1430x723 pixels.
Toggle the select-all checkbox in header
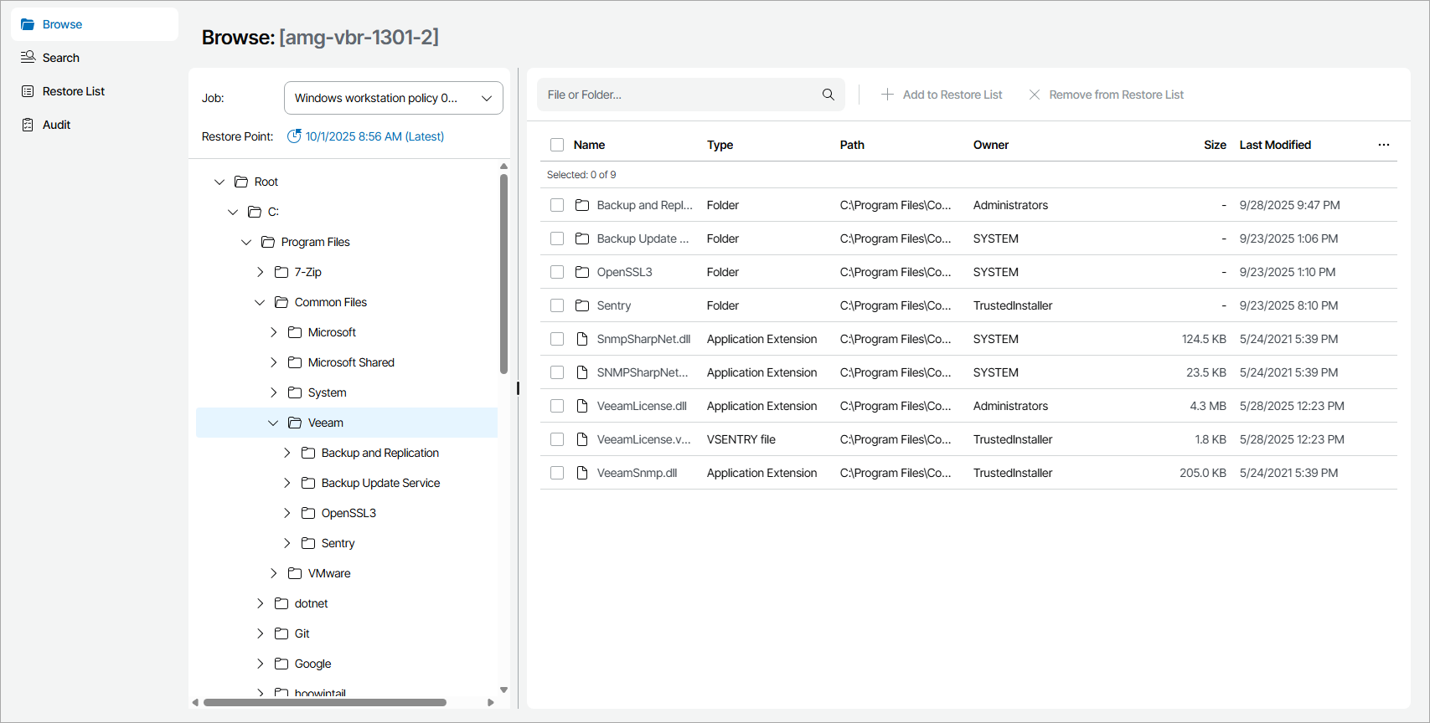click(557, 145)
